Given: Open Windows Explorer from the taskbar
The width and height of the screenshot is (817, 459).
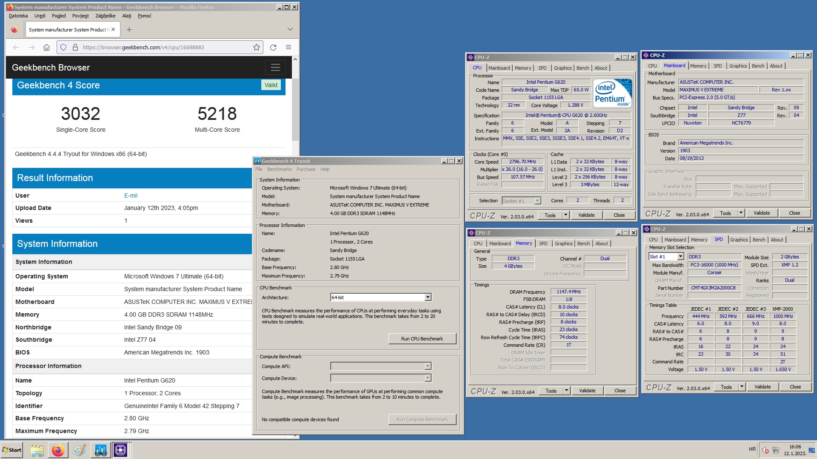Looking at the screenshot, I should 37,450.
